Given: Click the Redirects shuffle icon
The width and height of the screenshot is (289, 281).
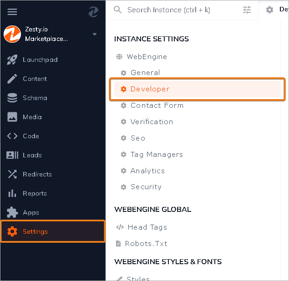Looking at the screenshot, I should tap(12, 174).
